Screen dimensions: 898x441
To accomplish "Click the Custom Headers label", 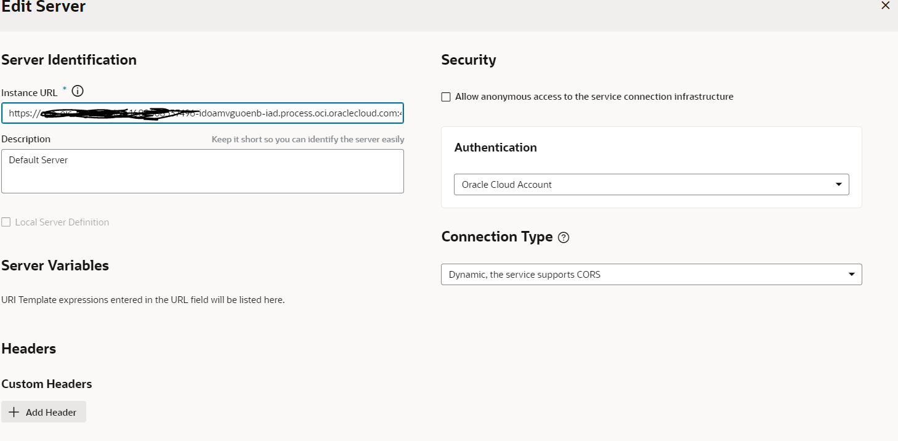I will click(x=47, y=384).
